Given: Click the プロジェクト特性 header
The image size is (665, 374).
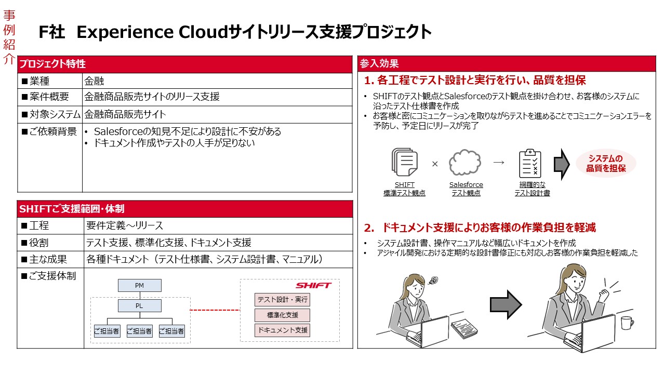Looking at the screenshot, I should (x=185, y=64).
